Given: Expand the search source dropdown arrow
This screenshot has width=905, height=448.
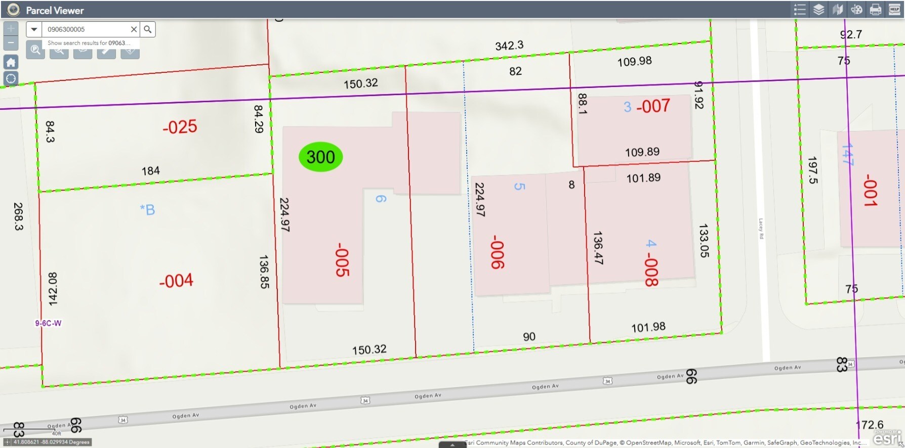Looking at the screenshot, I should click(34, 29).
